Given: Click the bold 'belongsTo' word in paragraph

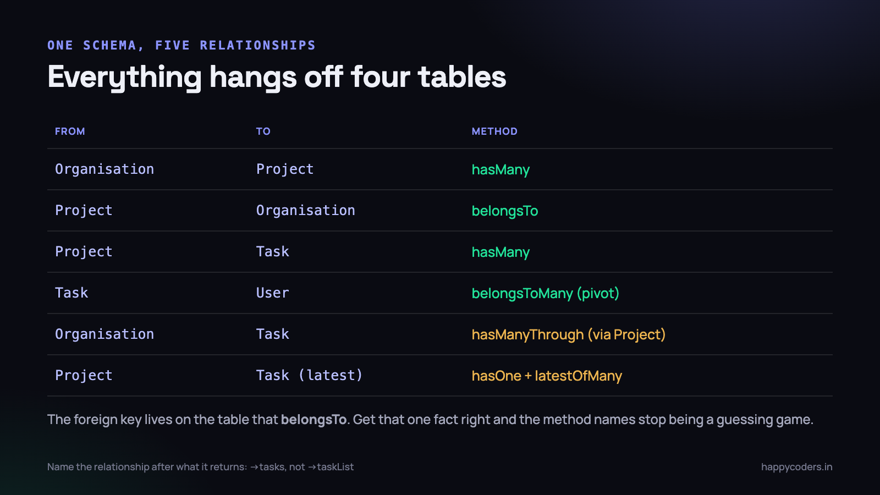Looking at the screenshot, I should (x=313, y=420).
